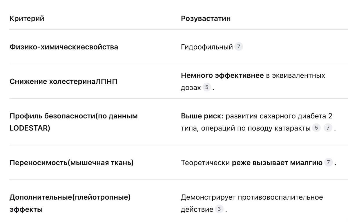This screenshot has height=222, width=348.
Task: Open citation 7 in the LODESTAR safety row
Action: [x=328, y=128]
